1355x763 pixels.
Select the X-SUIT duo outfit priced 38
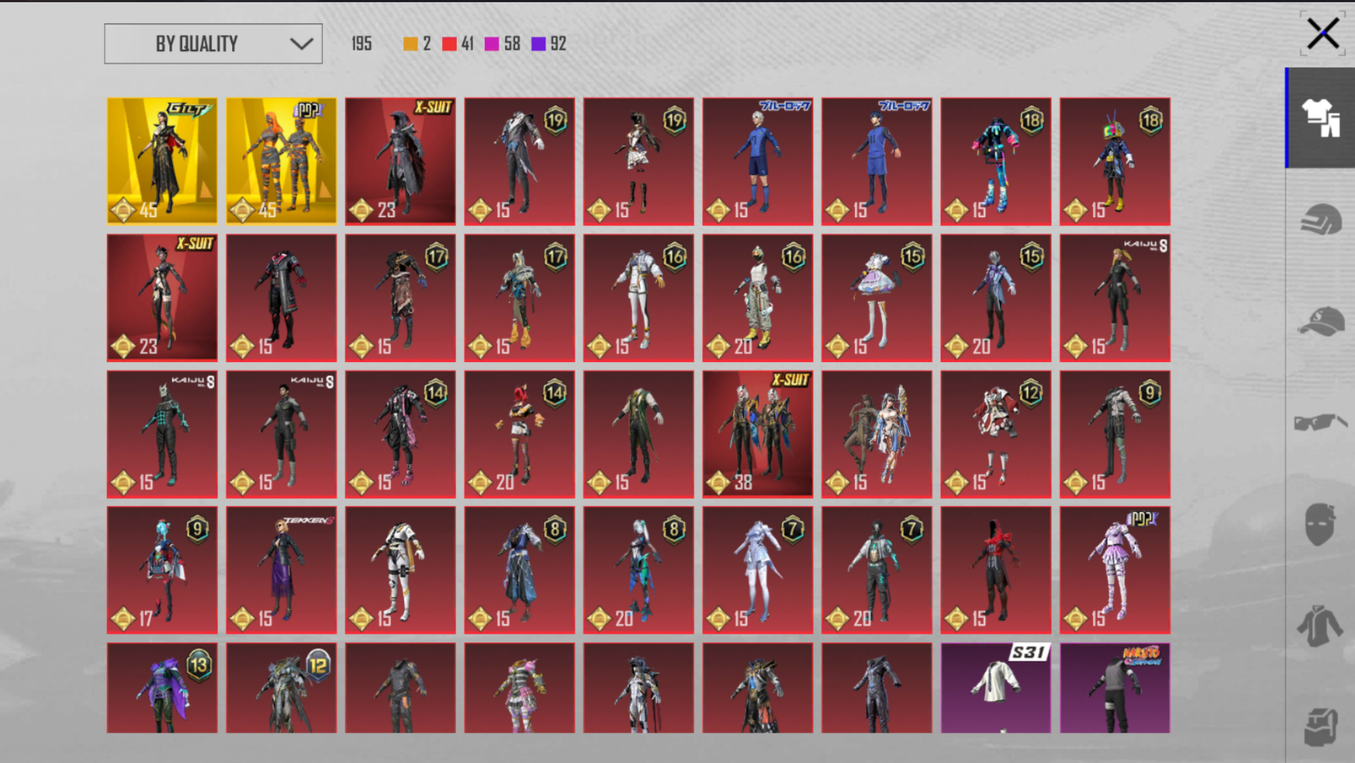point(758,434)
